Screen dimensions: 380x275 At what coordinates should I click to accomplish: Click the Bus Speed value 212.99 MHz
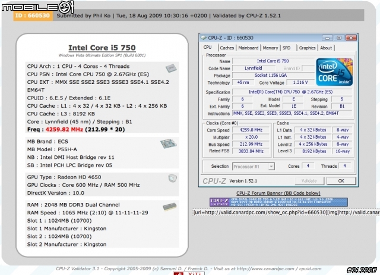[x=251, y=144]
